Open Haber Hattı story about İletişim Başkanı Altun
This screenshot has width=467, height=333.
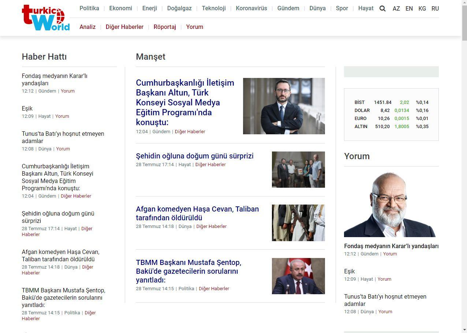click(x=57, y=177)
